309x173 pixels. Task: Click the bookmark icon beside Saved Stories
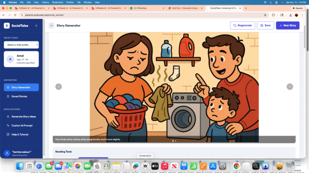coord(8,96)
